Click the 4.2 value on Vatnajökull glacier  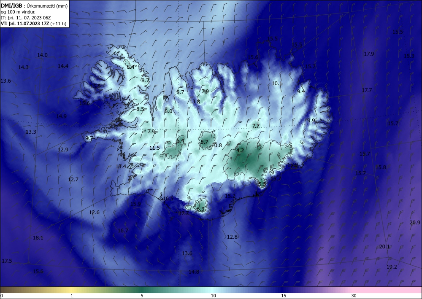[240, 150]
